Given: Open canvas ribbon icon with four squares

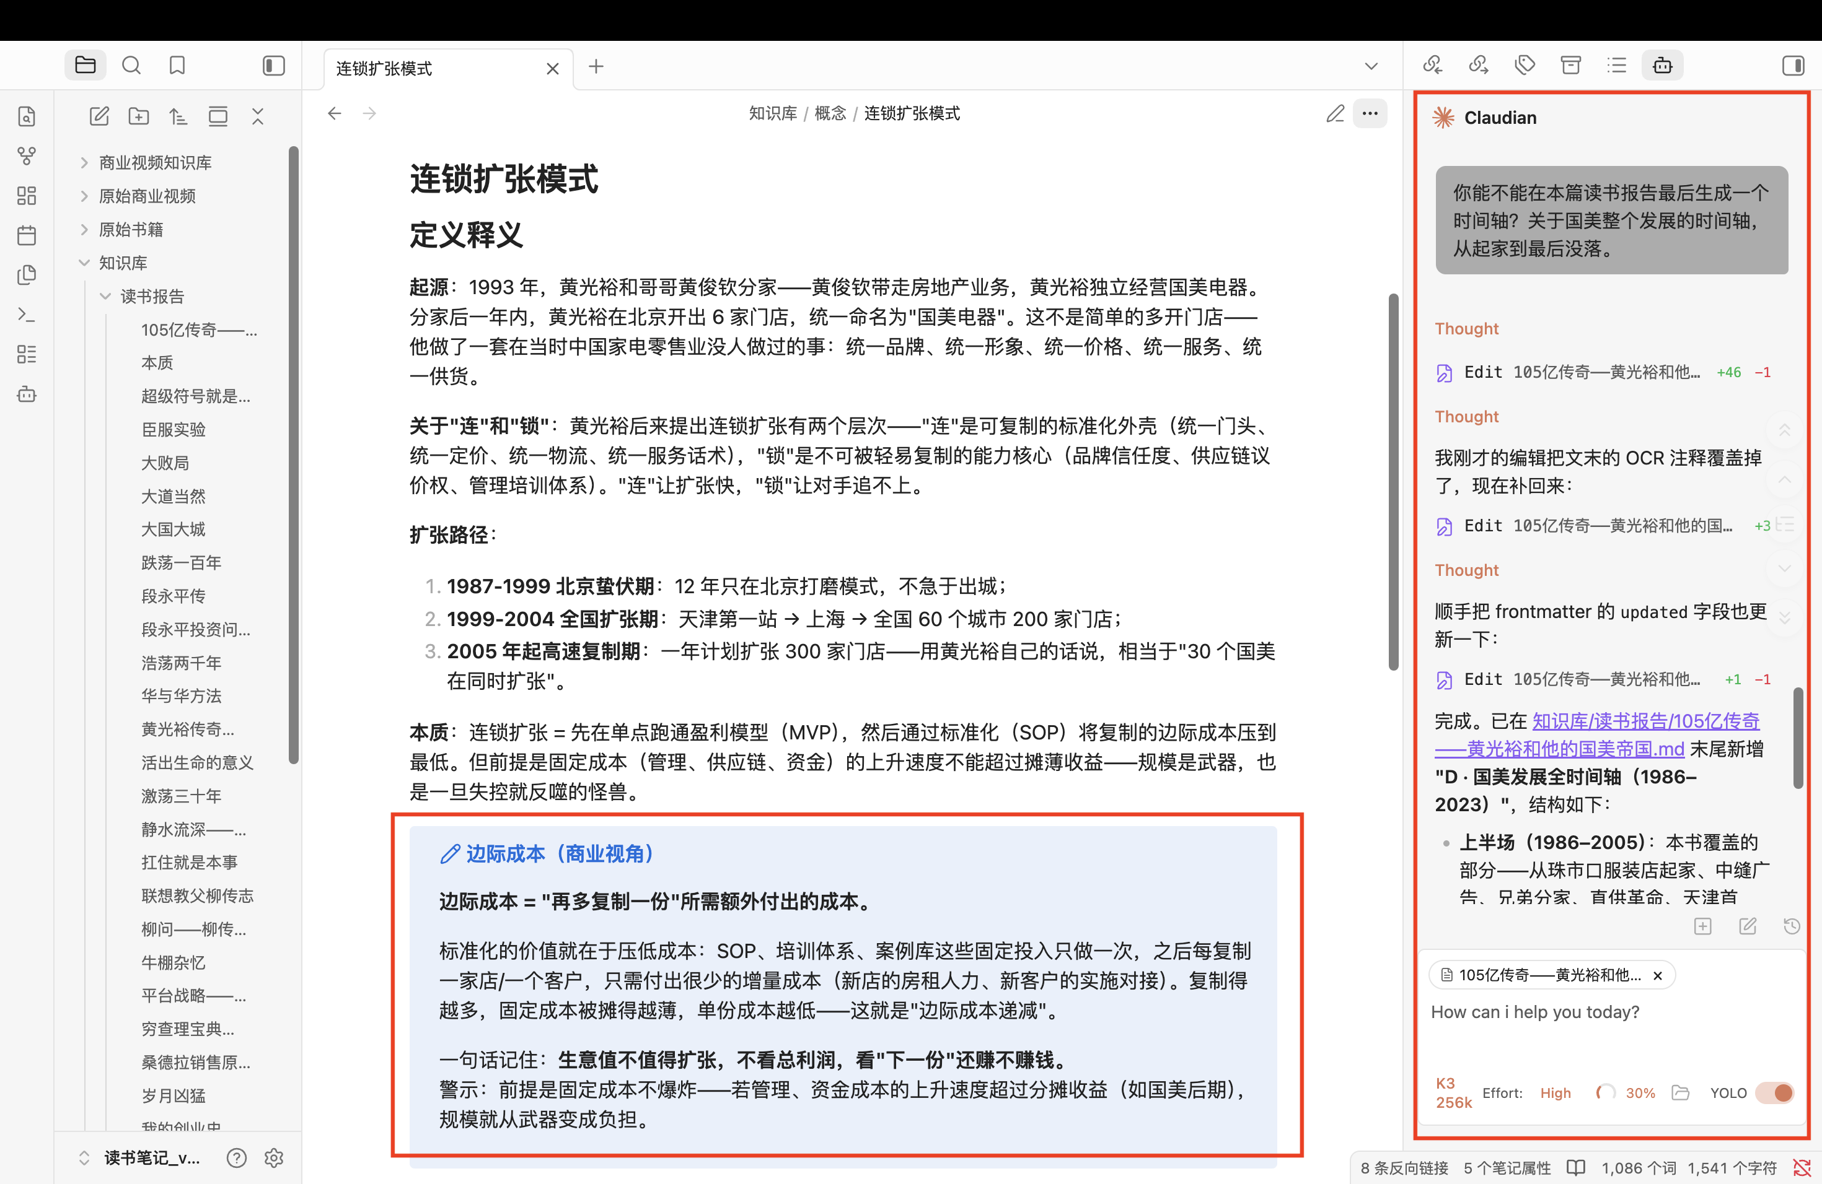Looking at the screenshot, I should pyautogui.click(x=27, y=196).
